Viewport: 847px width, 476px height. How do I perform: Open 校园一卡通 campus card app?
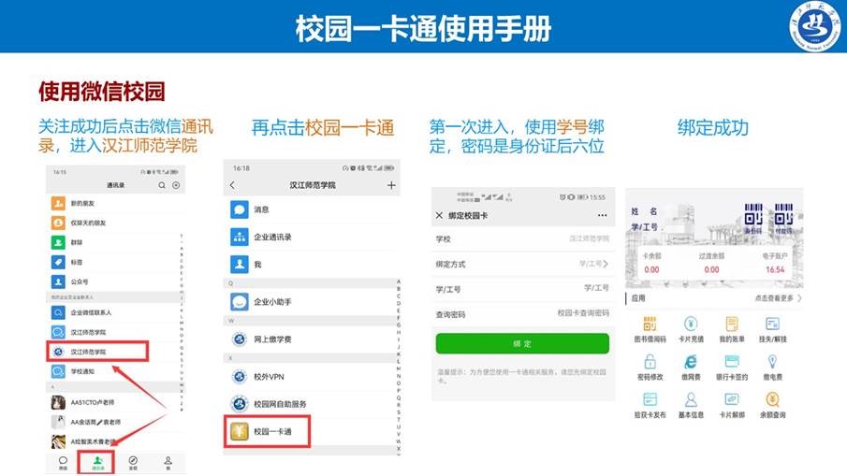268,431
